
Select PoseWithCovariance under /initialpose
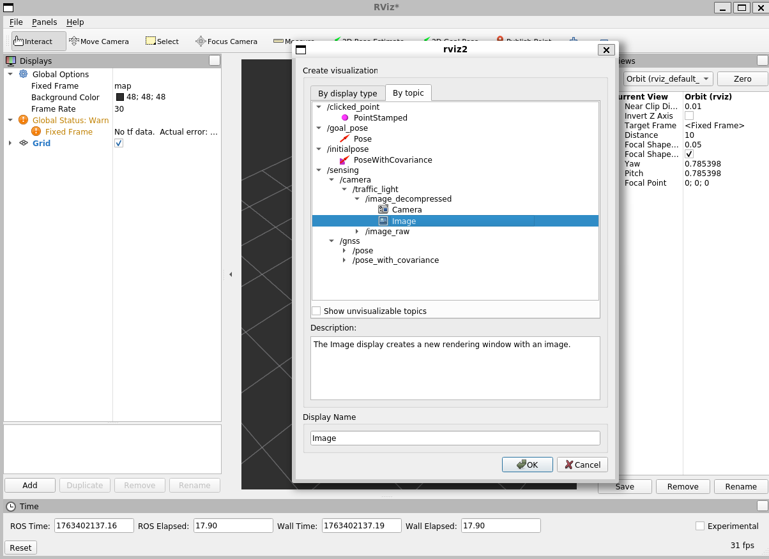392,160
